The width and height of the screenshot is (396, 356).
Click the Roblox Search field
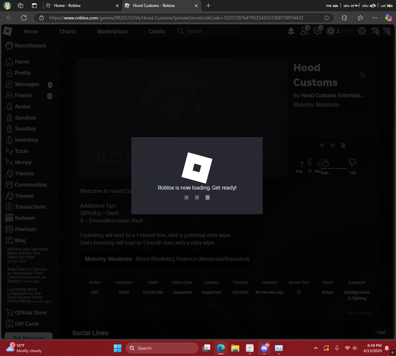208,31
